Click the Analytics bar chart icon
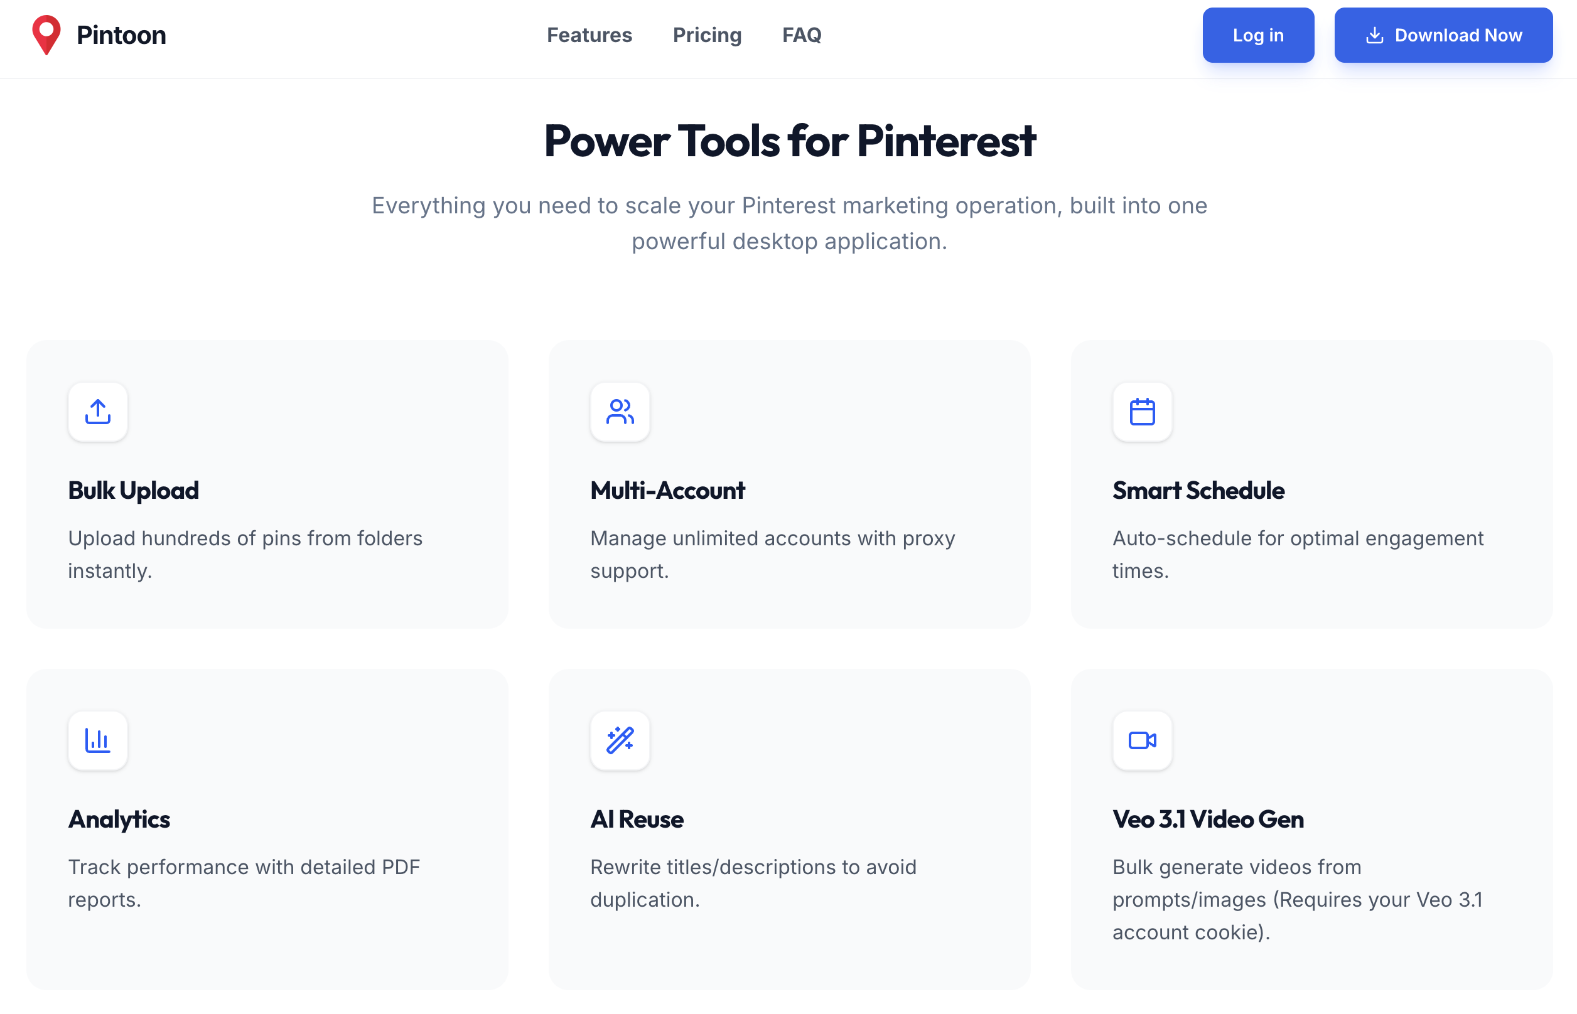 [97, 740]
